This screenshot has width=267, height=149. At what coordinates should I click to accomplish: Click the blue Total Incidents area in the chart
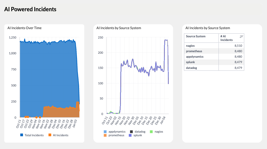tap(48, 73)
